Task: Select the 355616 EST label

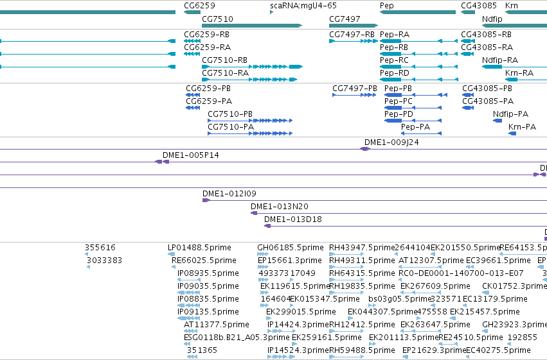Action: click(100, 248)
